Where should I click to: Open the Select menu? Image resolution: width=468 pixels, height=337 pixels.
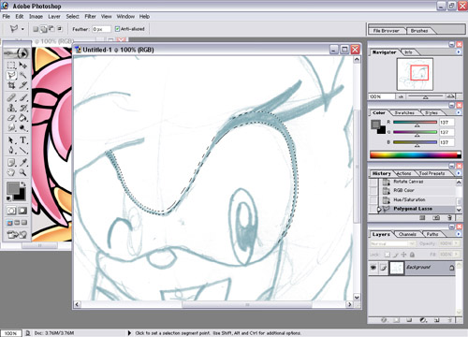[x=72, y=17]
